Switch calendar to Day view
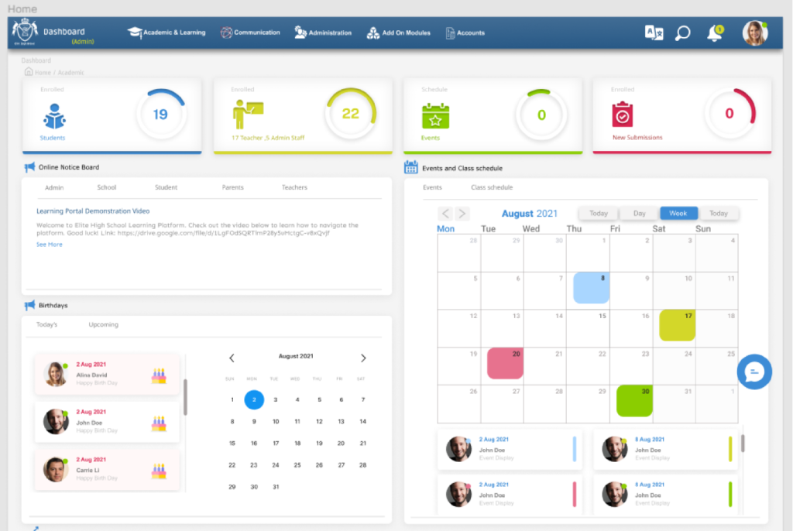This screenshot has width=793, height=531. tap(640, 213)
